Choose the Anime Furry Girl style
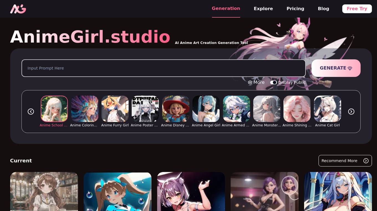The width and height of the screenshot is (377, 211). [115, 109]
